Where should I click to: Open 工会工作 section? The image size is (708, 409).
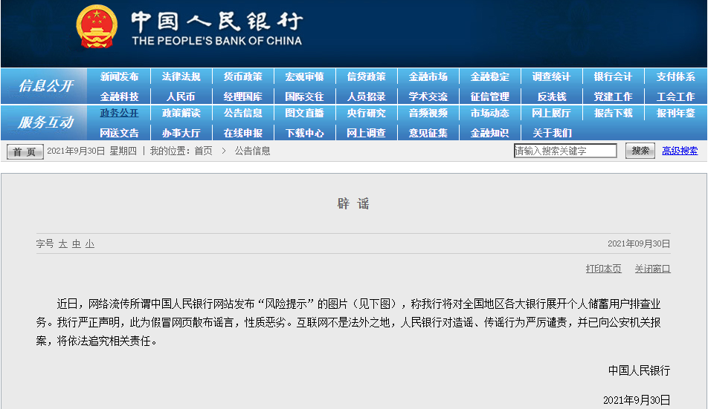pyautogui.click(x=675, y=96)
